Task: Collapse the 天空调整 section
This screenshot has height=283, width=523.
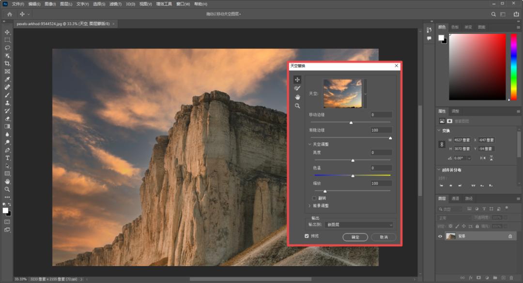Action: pyautogui.click(x=310, y=144)
